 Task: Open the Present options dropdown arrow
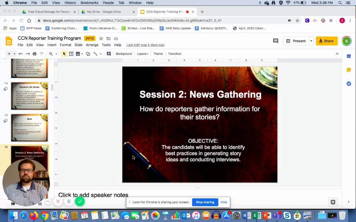[x=311, y=41]
